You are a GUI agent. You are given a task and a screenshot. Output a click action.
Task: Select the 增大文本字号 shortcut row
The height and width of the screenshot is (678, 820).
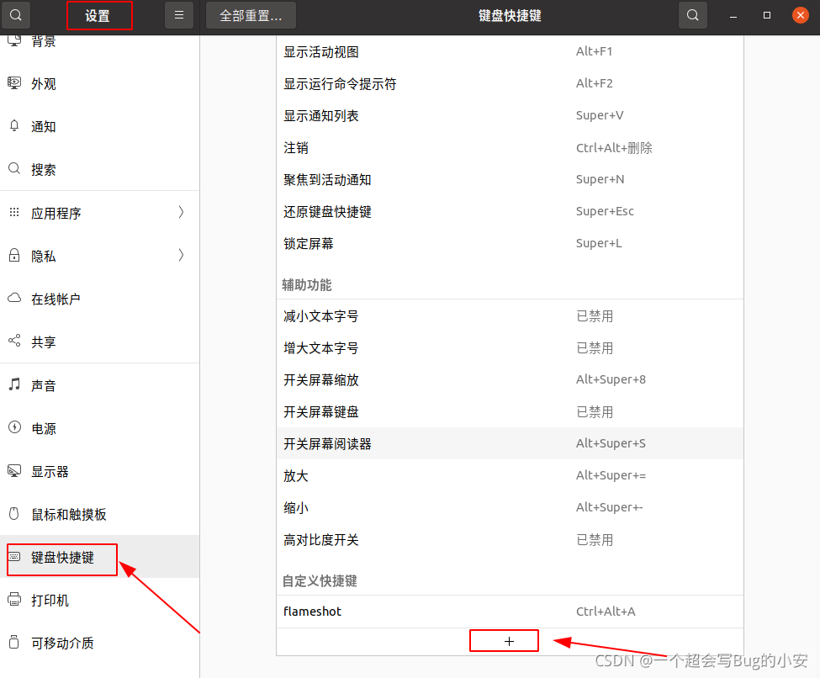pyautogui.click(x=510, y=348)
